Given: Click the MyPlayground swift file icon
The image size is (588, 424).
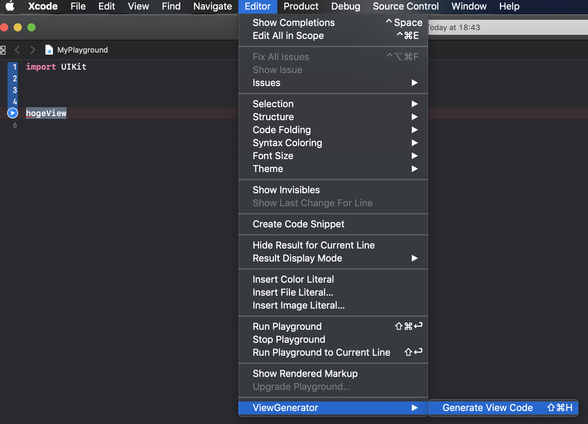Looking at the screenshot, I should click(x=49, y=50).
